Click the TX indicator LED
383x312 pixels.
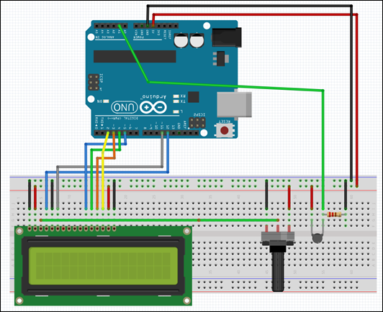(x=176, y=101)
